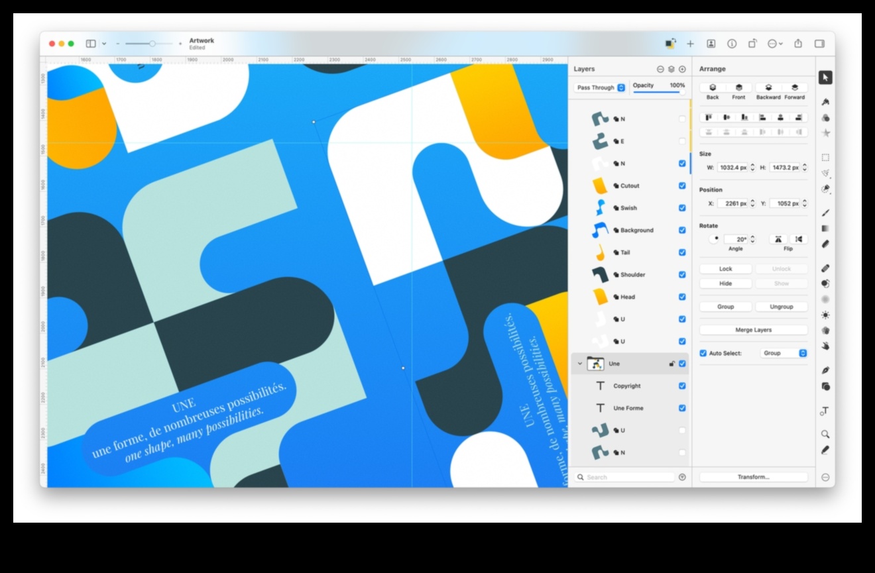Uncheck visibility for the Copyright text layer
Viewport: 875px width, 573px height.
click(x=682, y=386)
